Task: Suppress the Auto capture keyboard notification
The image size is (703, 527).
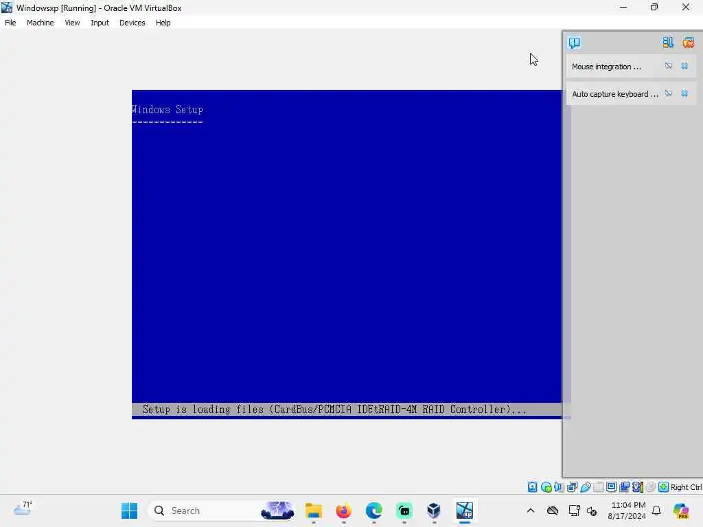Action: tap(669, 93)
